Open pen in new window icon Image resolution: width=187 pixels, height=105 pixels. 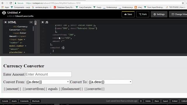141,101
